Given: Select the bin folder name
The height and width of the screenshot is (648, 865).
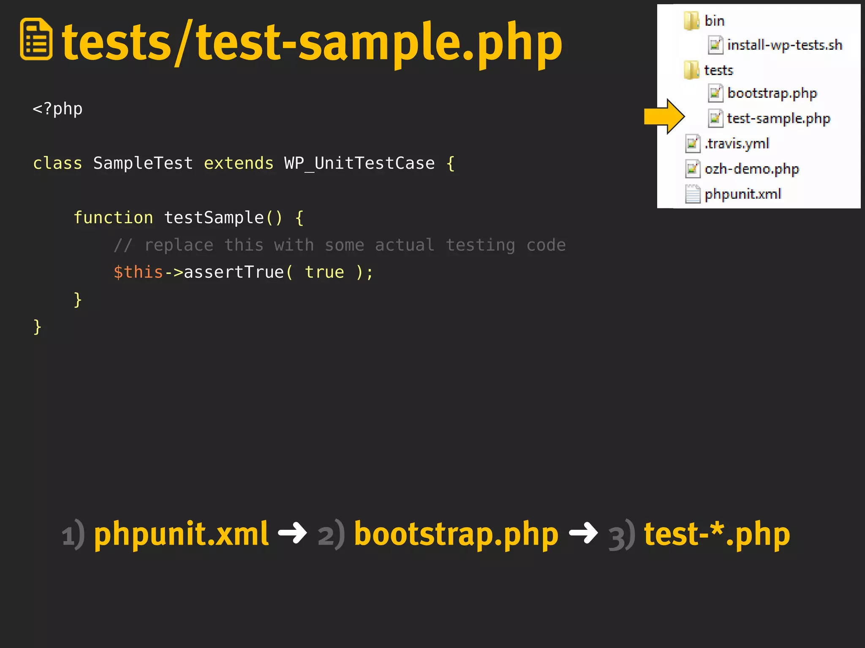Looking at the screenshot, I should pyautogui.click(x=715, y=21).
